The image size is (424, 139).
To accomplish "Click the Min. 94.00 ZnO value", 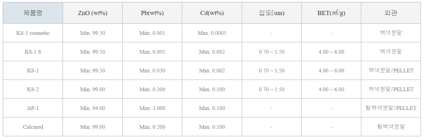I will (92, 108).
